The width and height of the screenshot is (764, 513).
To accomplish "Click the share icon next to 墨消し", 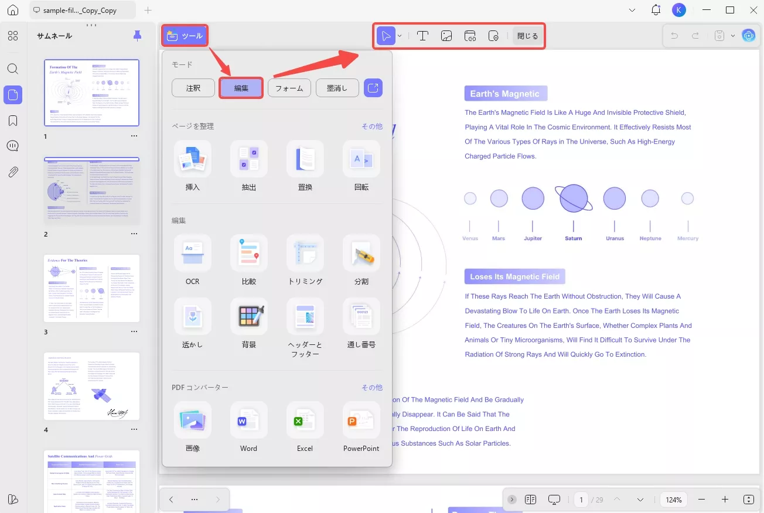I will coord(373,88).
